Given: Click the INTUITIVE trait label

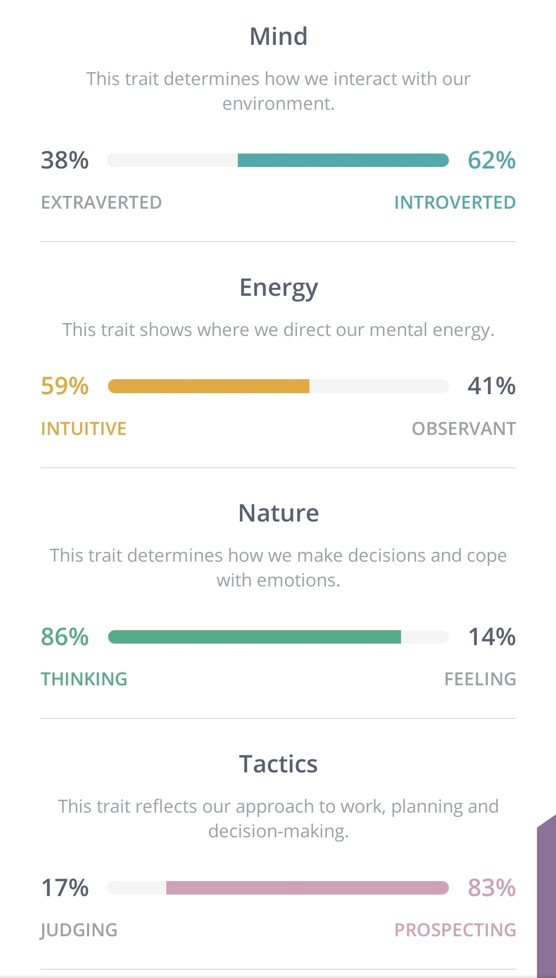Looking at the screenshot, I should (84, 429).
